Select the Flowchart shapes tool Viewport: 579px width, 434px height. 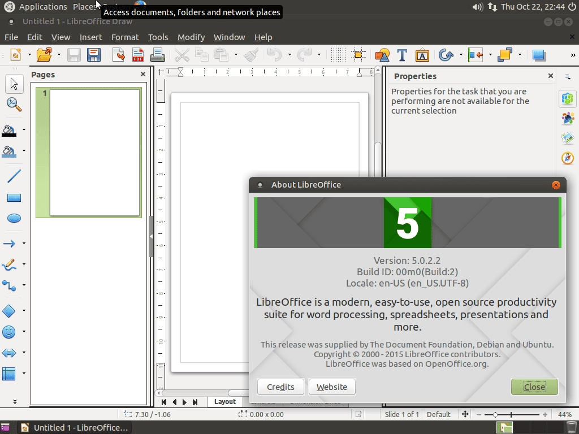[9, 374]
